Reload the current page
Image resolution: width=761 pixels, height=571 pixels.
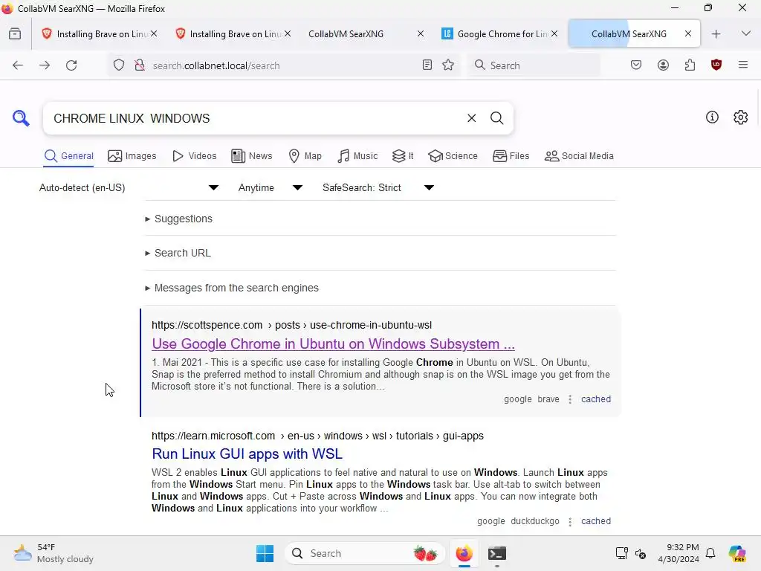click(x=71, y=65)
